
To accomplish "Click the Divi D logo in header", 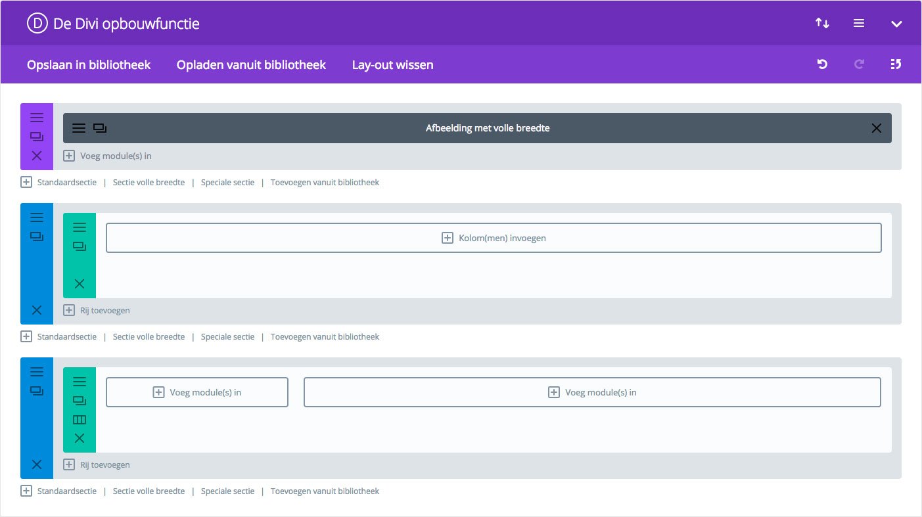I will pos(37,24).
